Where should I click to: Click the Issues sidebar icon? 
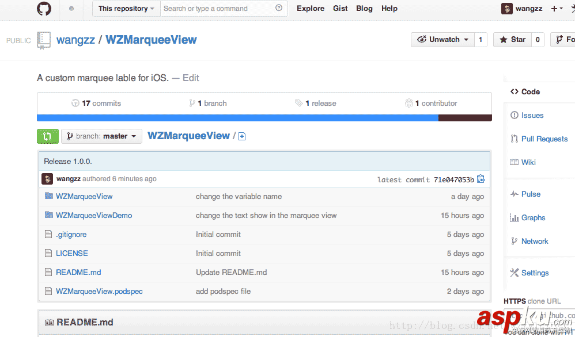pos(514,115)
